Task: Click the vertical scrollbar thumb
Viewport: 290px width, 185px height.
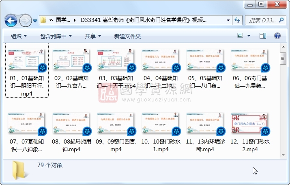Action: tap(283, 59)
